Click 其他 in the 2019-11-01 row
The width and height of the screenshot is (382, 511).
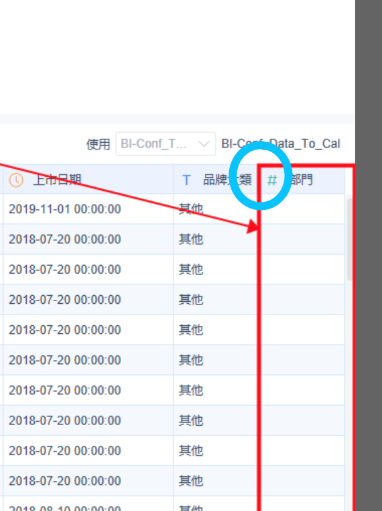pos(191,209)
